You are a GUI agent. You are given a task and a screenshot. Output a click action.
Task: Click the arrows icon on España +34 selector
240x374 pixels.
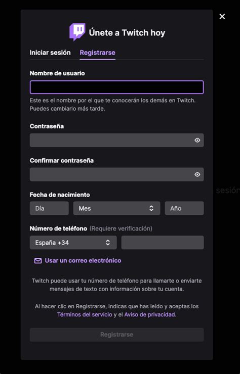[108, 243]
